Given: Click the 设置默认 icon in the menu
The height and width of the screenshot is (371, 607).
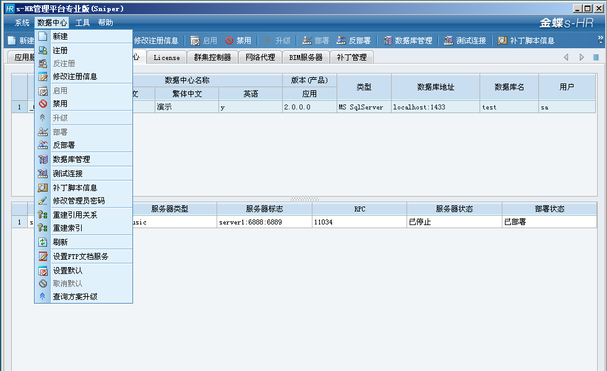Looking at the screenshot, I should (43, 270).
